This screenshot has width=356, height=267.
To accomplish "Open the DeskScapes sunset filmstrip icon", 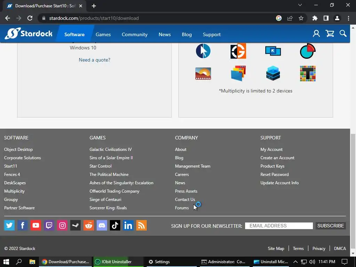I will point(203,74).
